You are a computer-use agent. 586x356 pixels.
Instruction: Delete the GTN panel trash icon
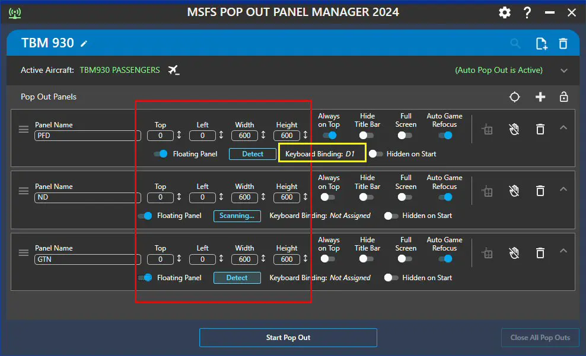pos(540,253)
